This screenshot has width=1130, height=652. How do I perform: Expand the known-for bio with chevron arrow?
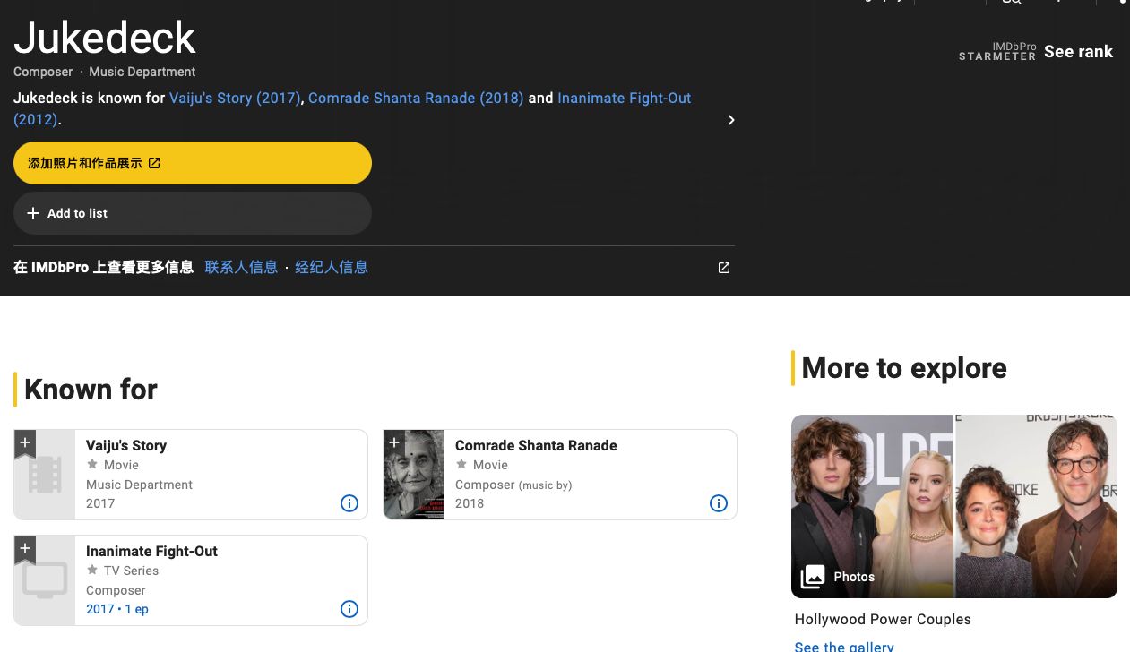731,120
